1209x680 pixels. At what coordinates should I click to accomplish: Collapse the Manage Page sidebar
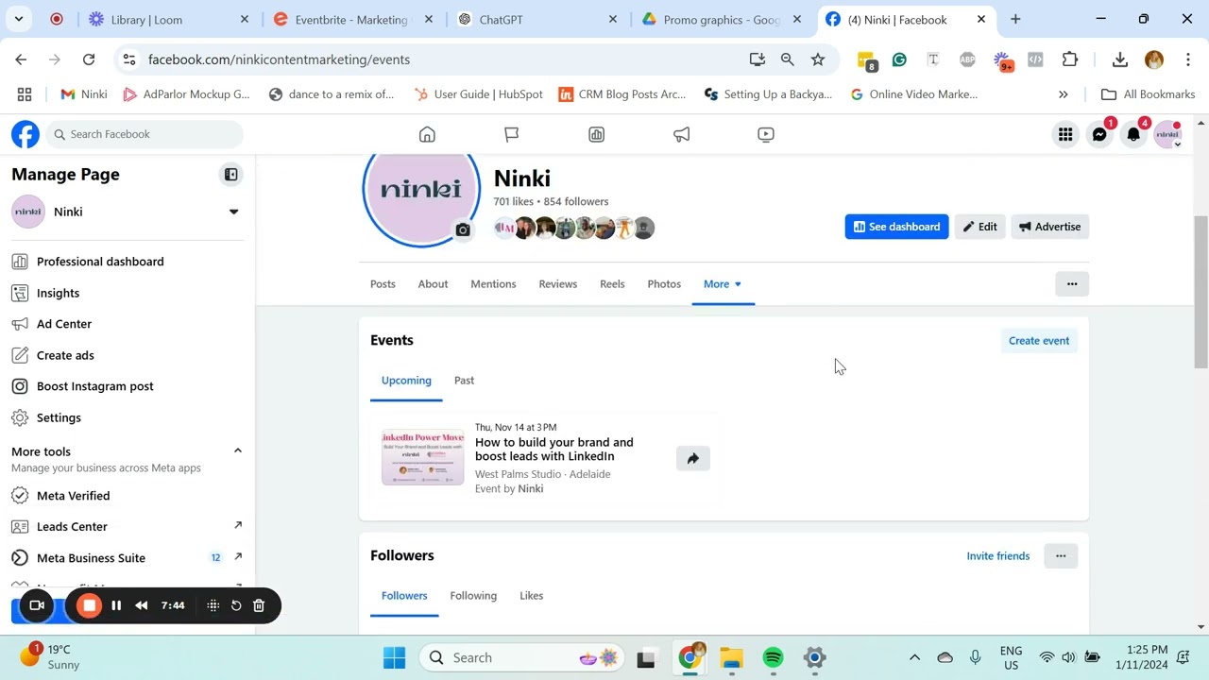230,175
